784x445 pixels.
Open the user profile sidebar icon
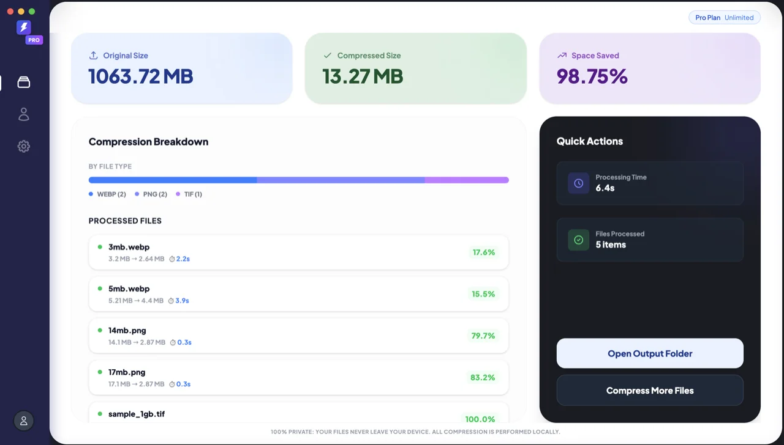24,114
